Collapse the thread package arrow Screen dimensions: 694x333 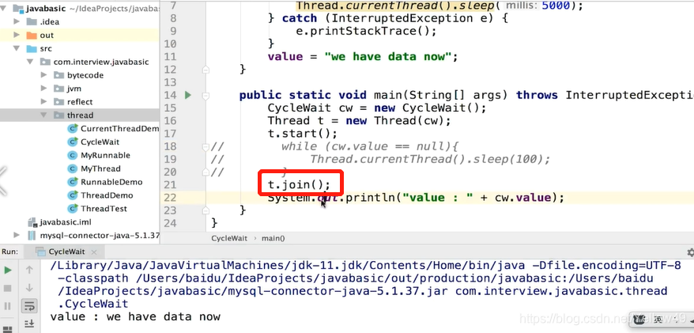[43, 115]
